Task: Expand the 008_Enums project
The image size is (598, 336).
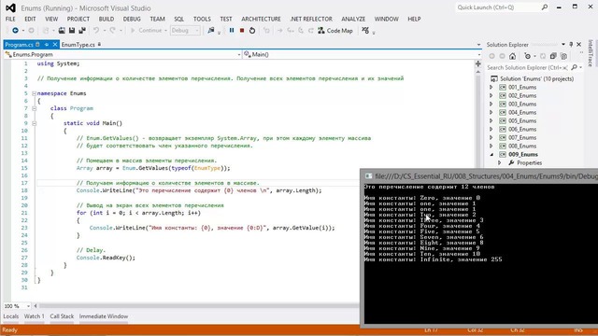Action: coord(491,146)
